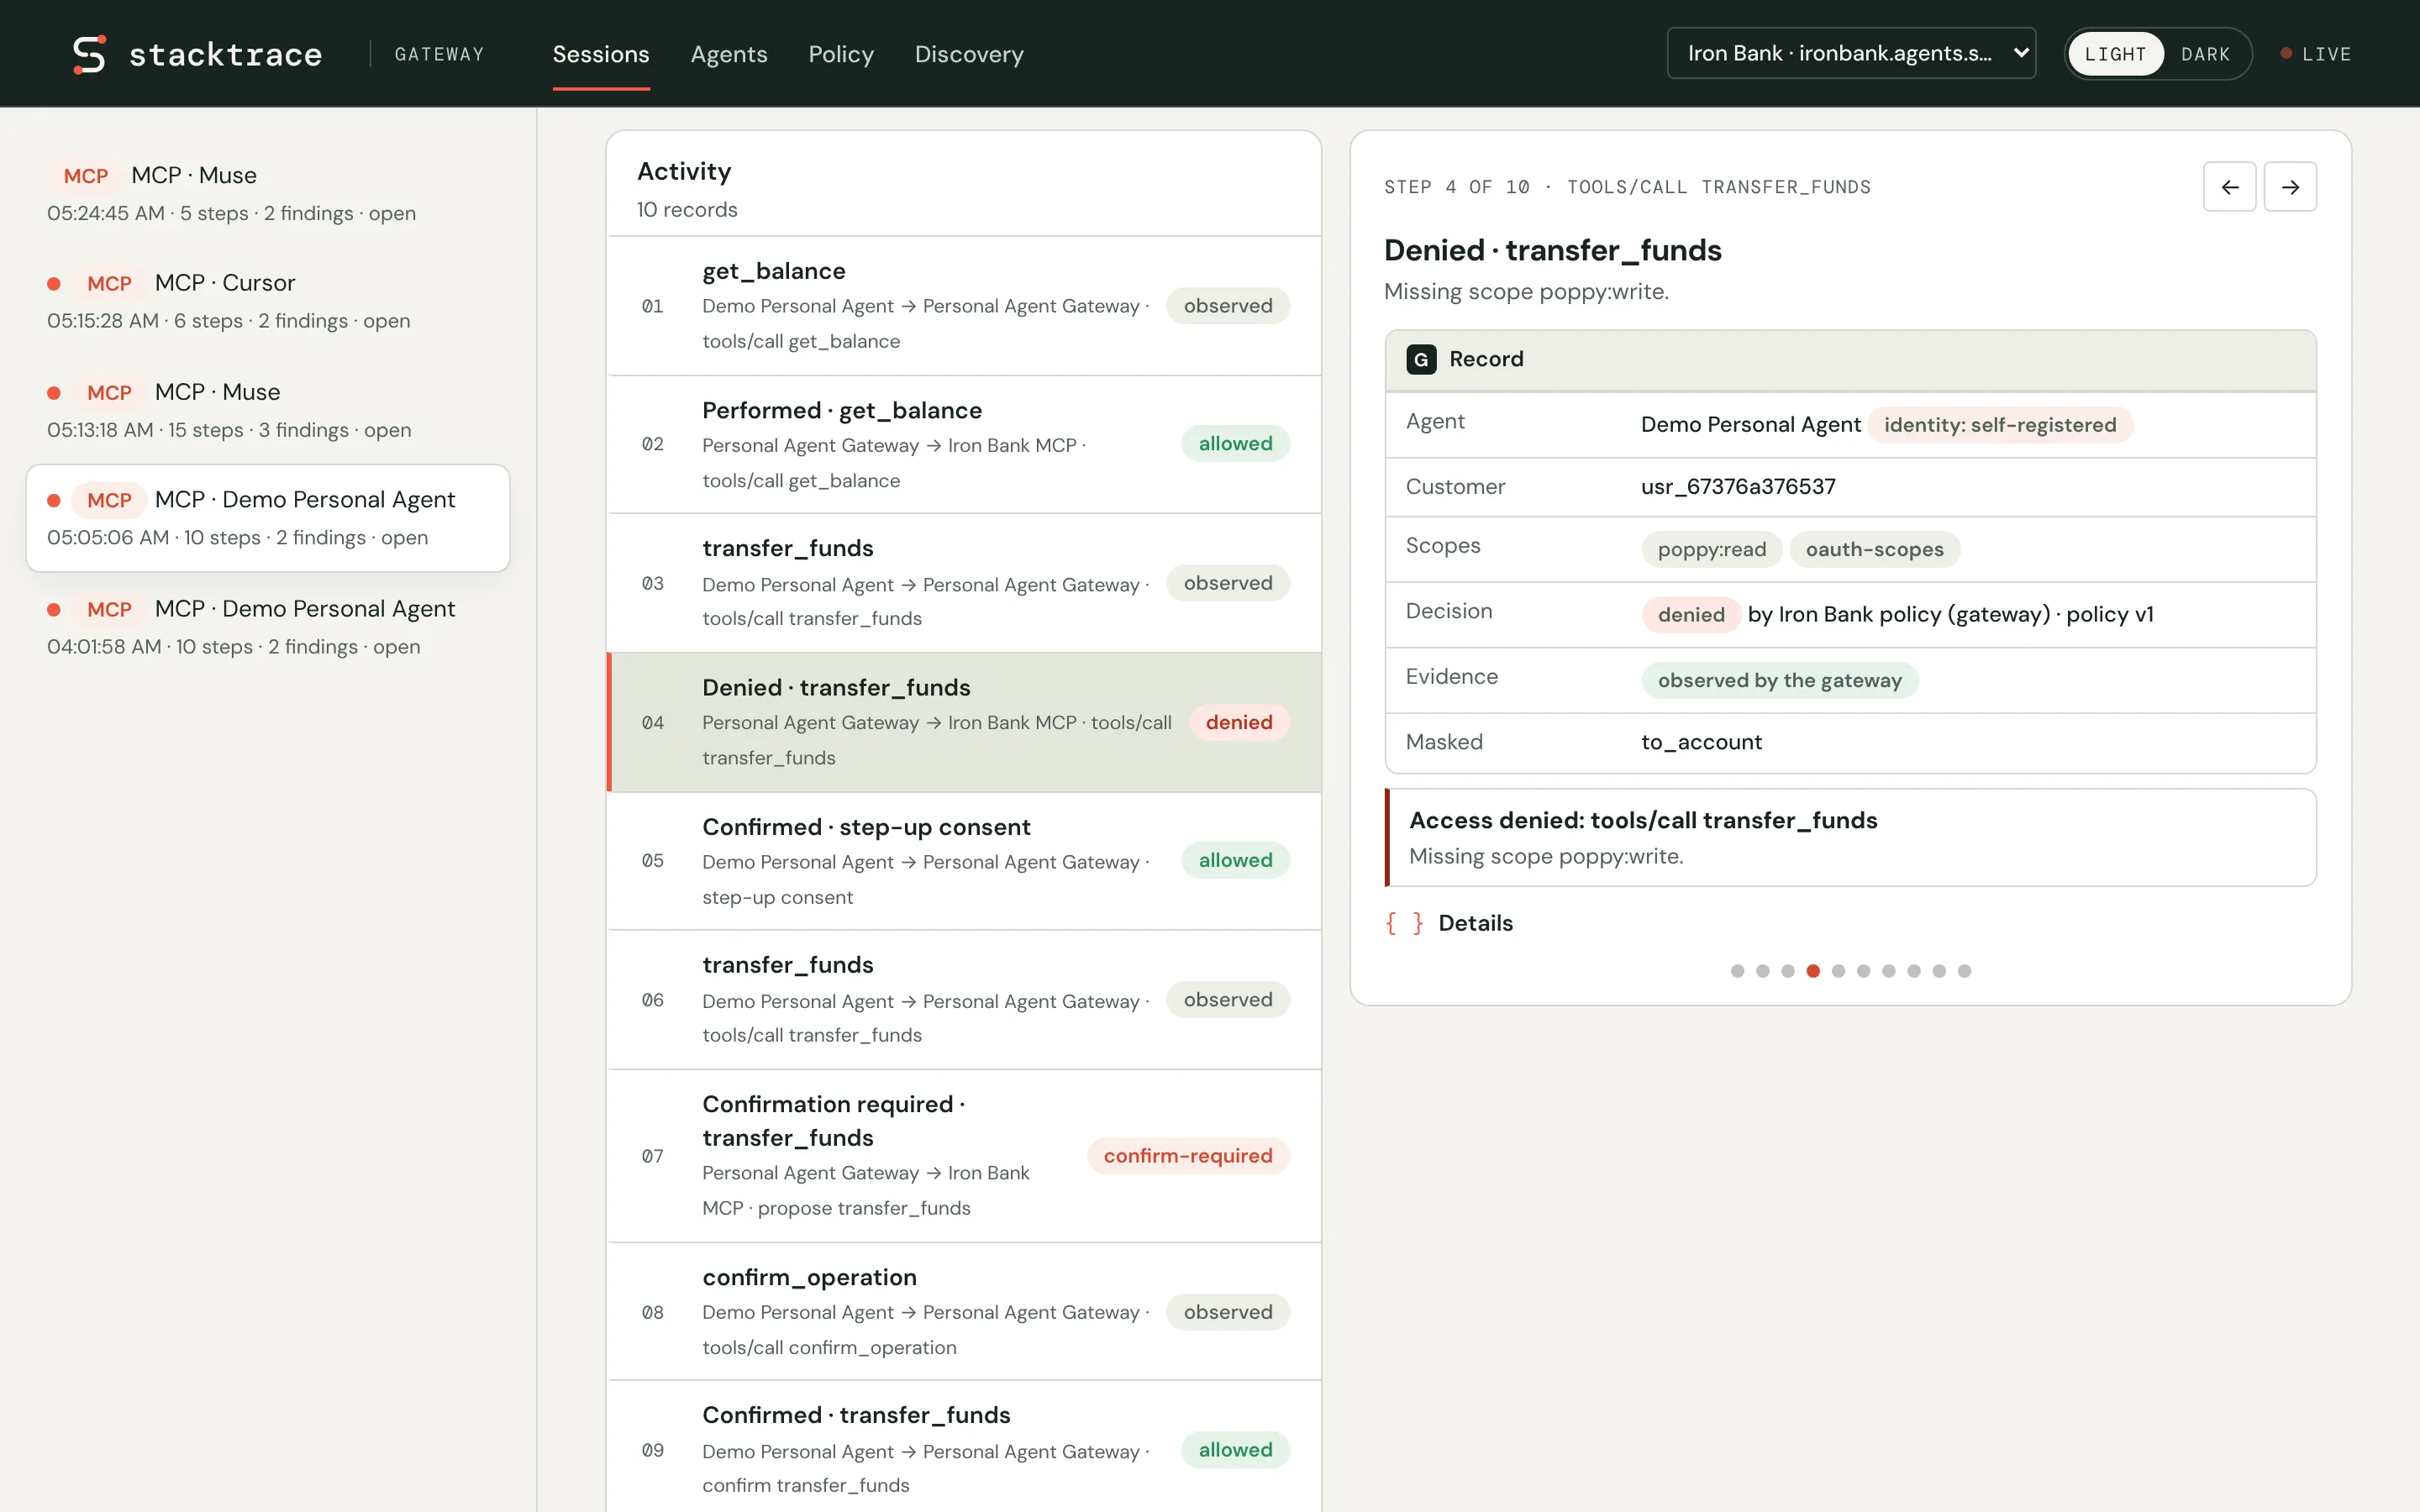
Task: Click the red LIVE indicator dot
Action: [x=2286, y=54]
